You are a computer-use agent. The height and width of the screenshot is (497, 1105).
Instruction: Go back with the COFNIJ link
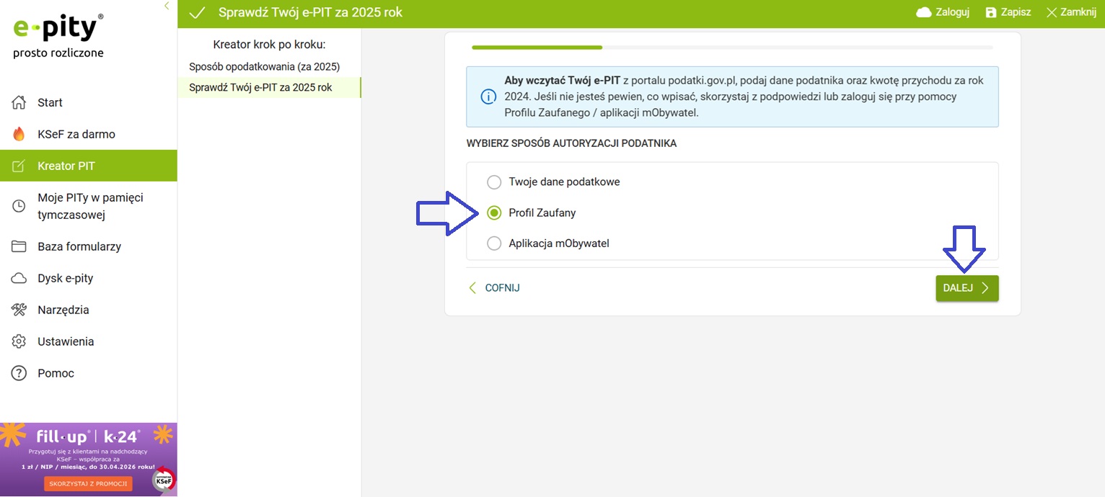[x=494, y=288]
